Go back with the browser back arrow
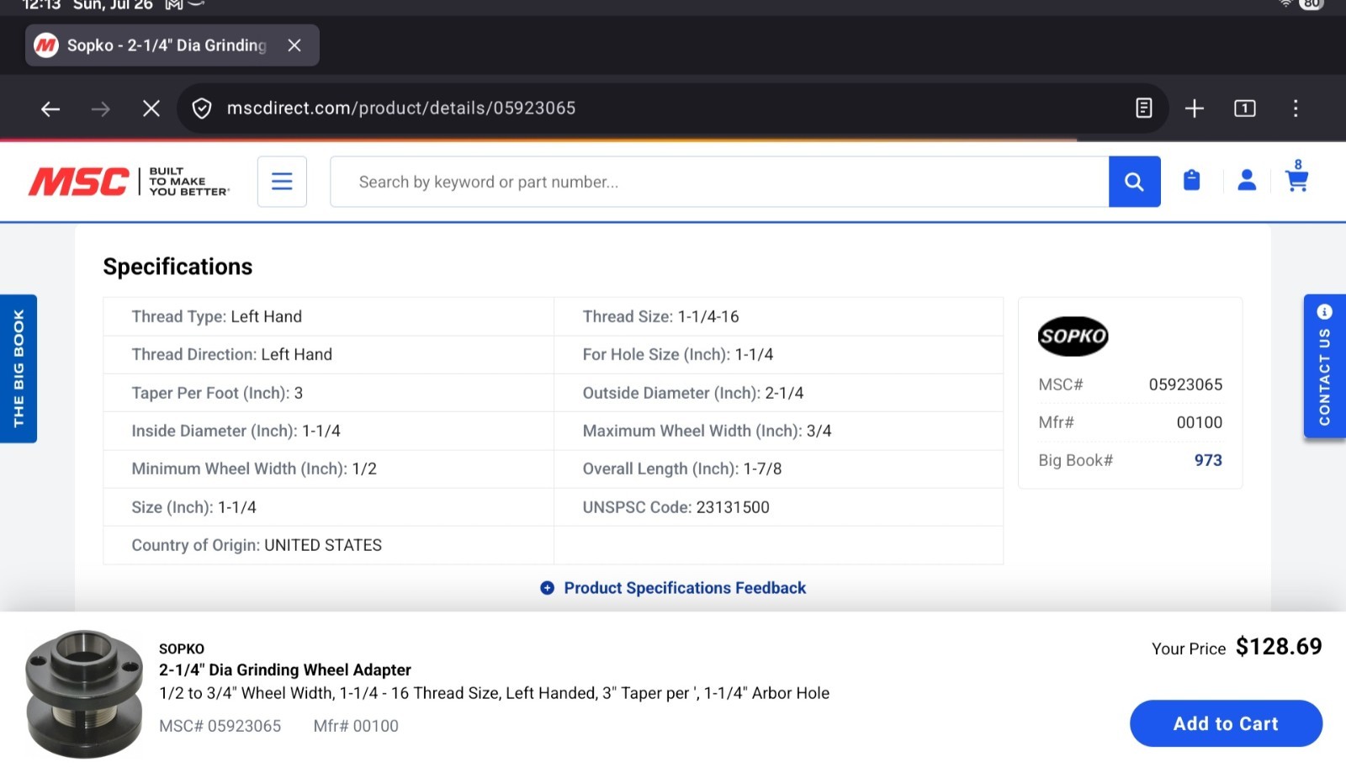Viewport: 1346px width, 773px height. pyautogui.click(x=50, y=109)
